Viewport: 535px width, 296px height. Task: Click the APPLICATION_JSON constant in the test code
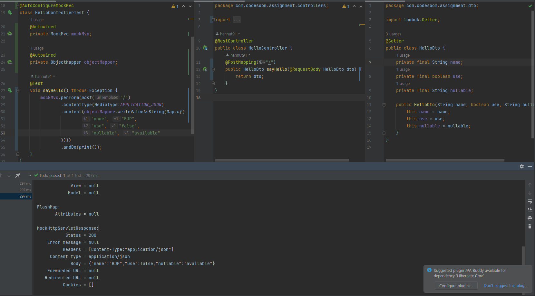[141, 105]
